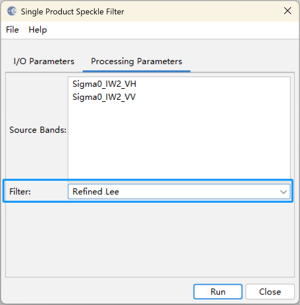Screen dimensions: 300x305
Task: Open the Help menu
Action: point(38,30)
